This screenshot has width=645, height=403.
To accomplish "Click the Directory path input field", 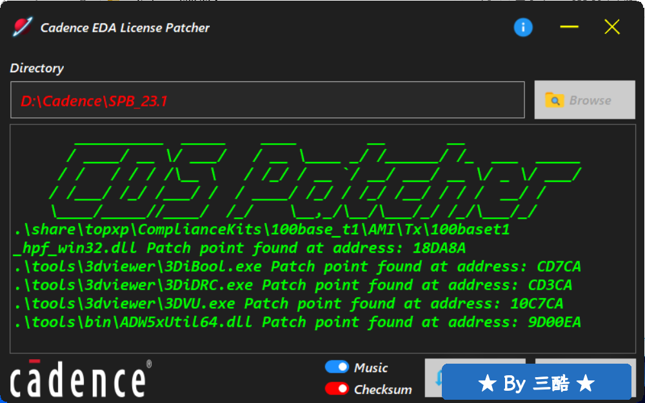I will [268, 100].
